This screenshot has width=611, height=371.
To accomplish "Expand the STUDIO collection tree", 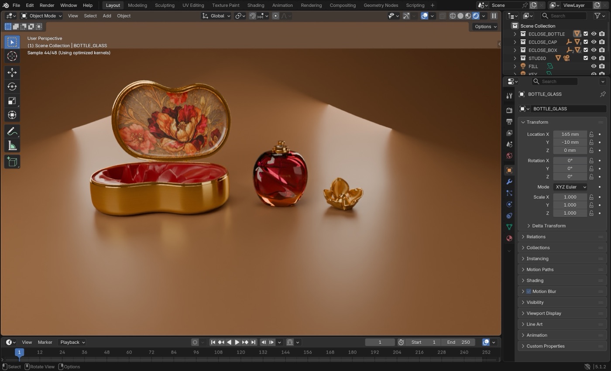I will coord(515,58).
